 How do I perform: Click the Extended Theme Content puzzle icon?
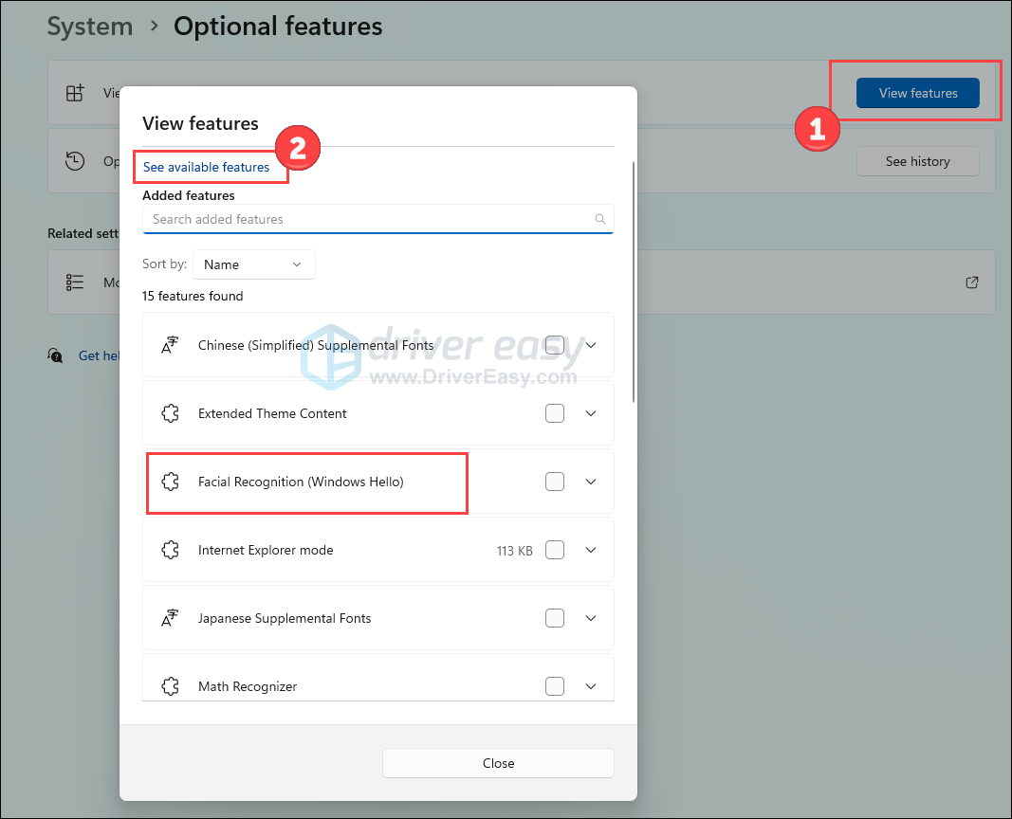click(x=170, y=414)
